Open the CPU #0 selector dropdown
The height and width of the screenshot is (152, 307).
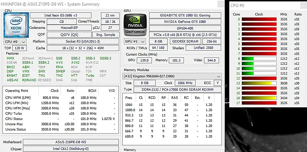pos(15,42)
